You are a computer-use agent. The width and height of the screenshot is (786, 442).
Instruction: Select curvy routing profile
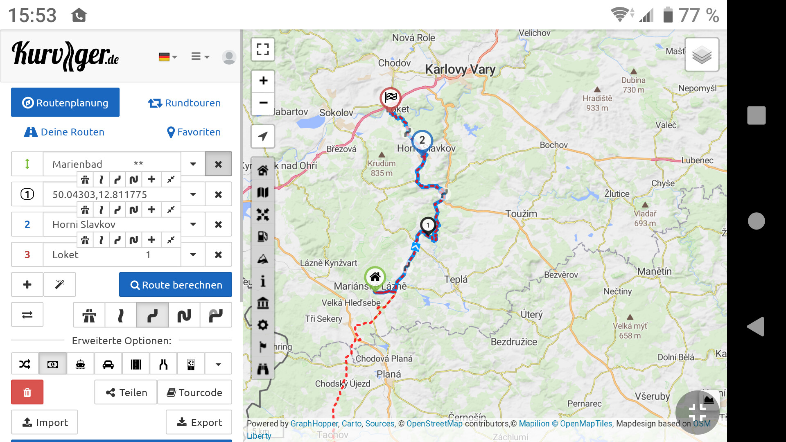(152, 315)
